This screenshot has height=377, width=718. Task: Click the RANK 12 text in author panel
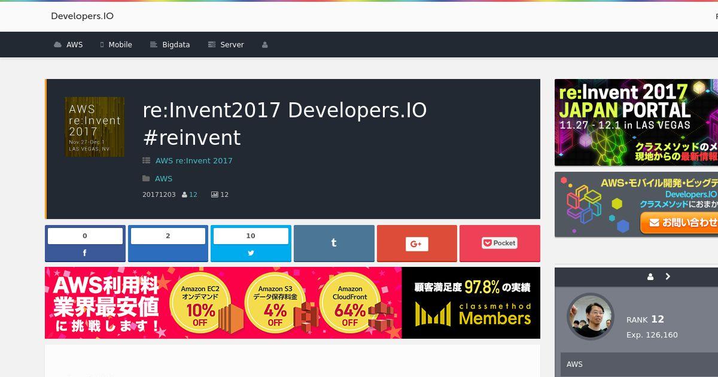tap(645, 320)
